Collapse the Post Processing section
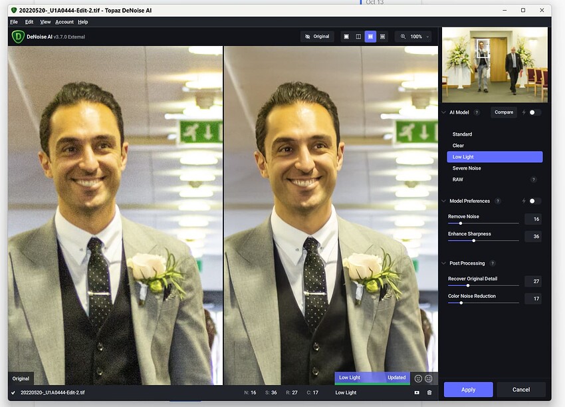Image resolution: width=565 pixels, height=407 pixels. tap(443, 263)
